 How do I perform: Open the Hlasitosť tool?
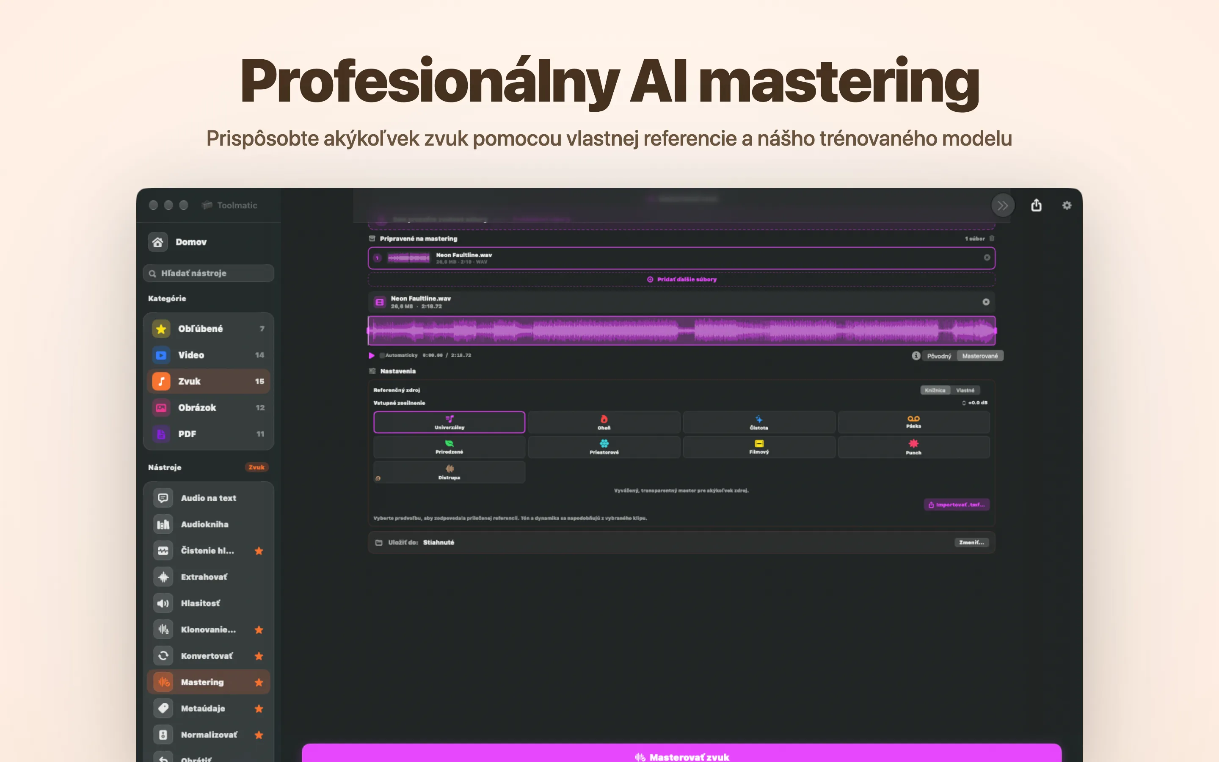click(x=209, y=603)
